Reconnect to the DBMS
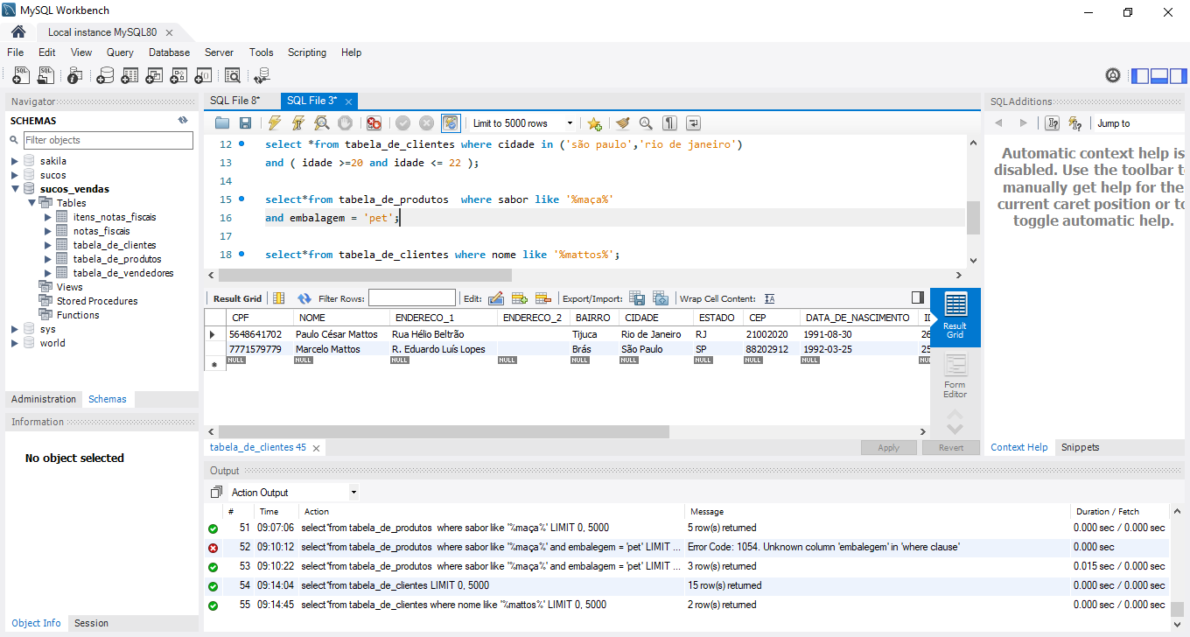Screen dimensions: 1190x637 point(262,76)
